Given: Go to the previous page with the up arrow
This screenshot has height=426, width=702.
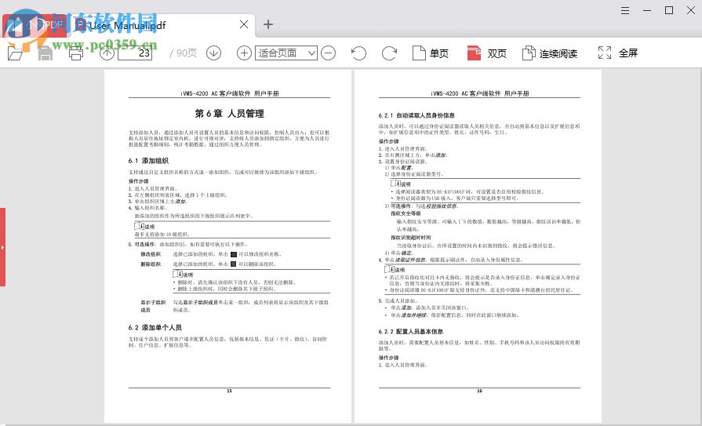Looking at the screenshot, I should point(107,53).
